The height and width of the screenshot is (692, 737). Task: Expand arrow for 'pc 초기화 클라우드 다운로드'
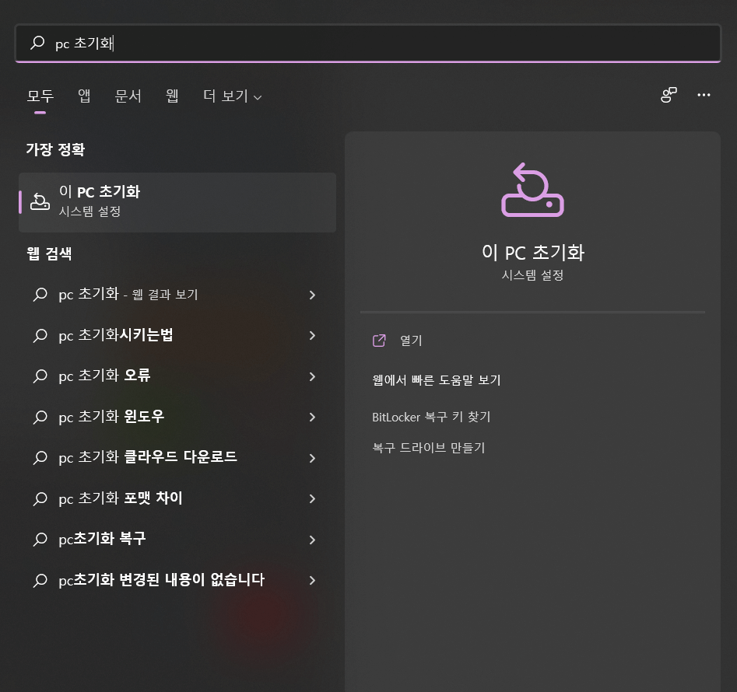(x=312, y=458)
